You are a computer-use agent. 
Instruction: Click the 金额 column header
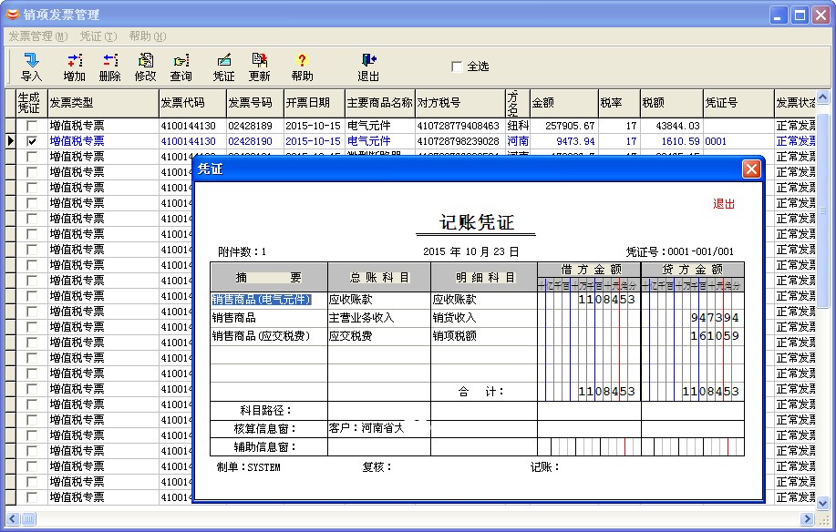tap(563, 103)
